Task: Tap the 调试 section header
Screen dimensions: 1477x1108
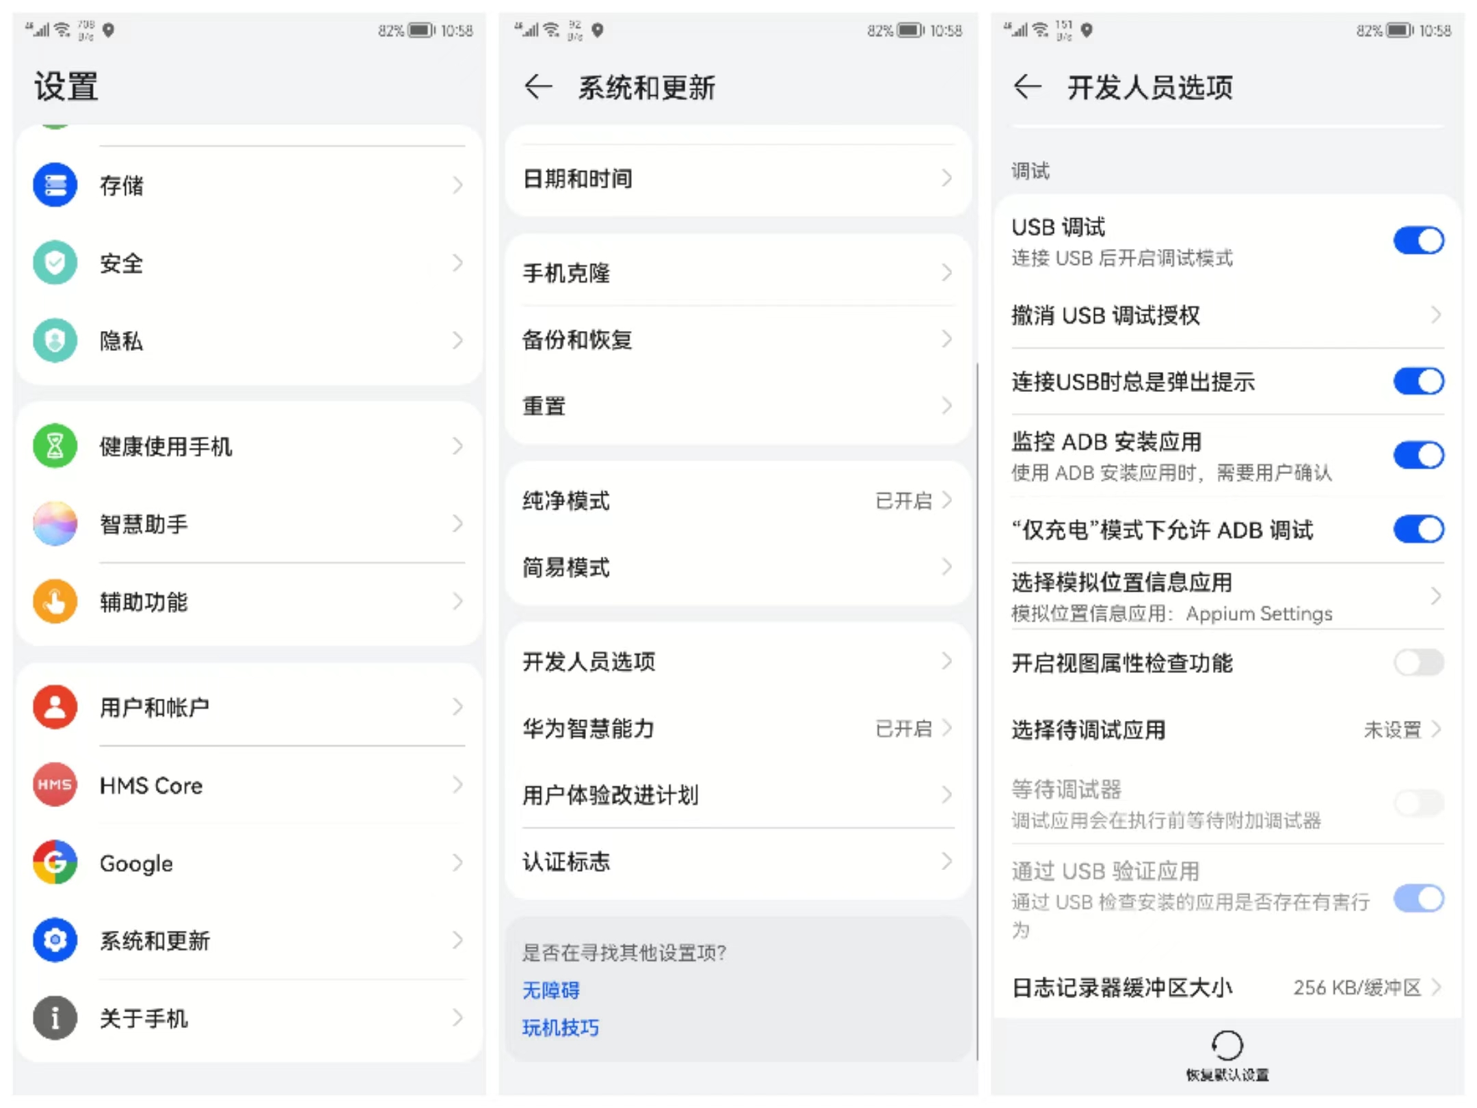Action: click(x=1030, y=170)
